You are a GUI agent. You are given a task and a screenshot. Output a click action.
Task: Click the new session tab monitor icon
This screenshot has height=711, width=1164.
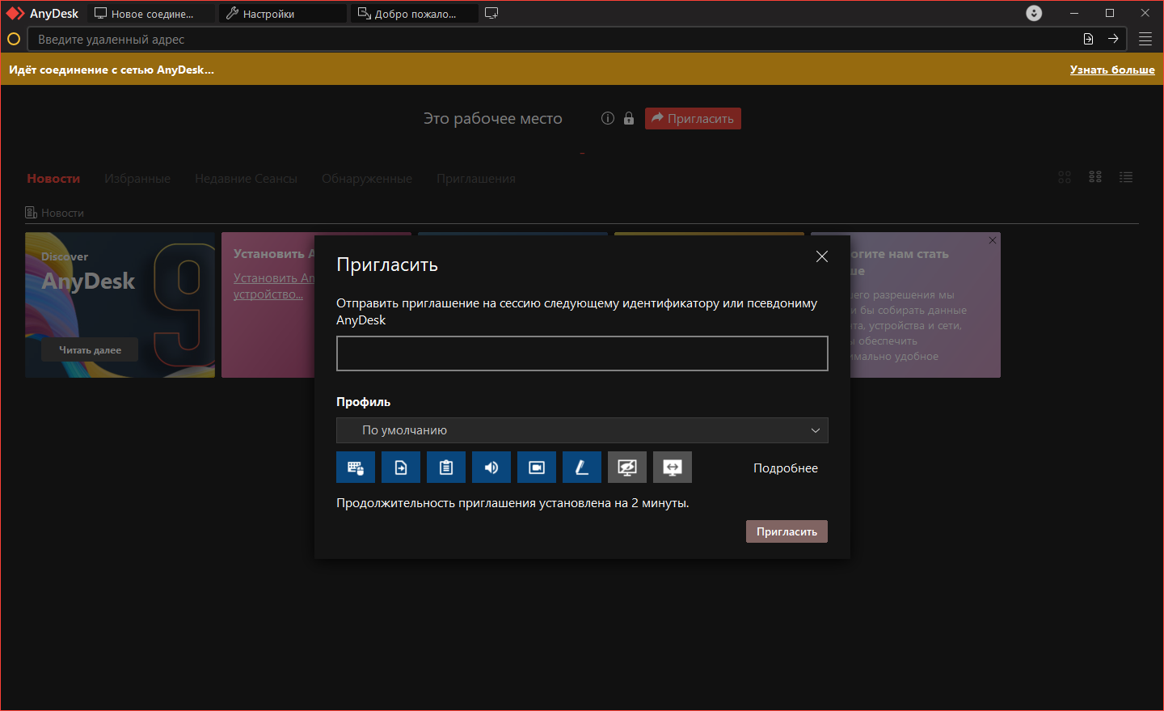[x=491, y=13]
